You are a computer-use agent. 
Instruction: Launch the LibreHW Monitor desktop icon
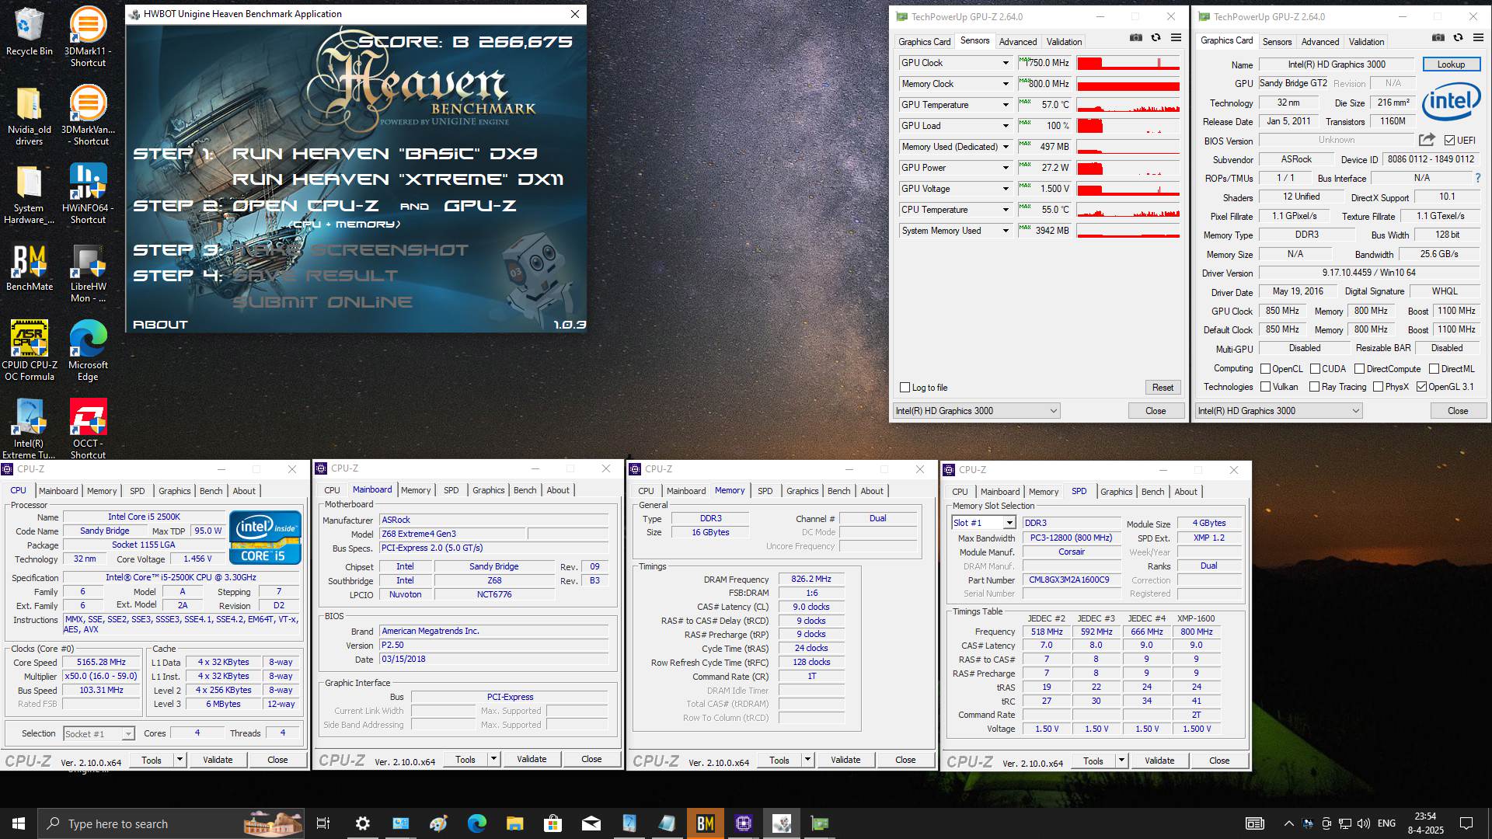88,272
